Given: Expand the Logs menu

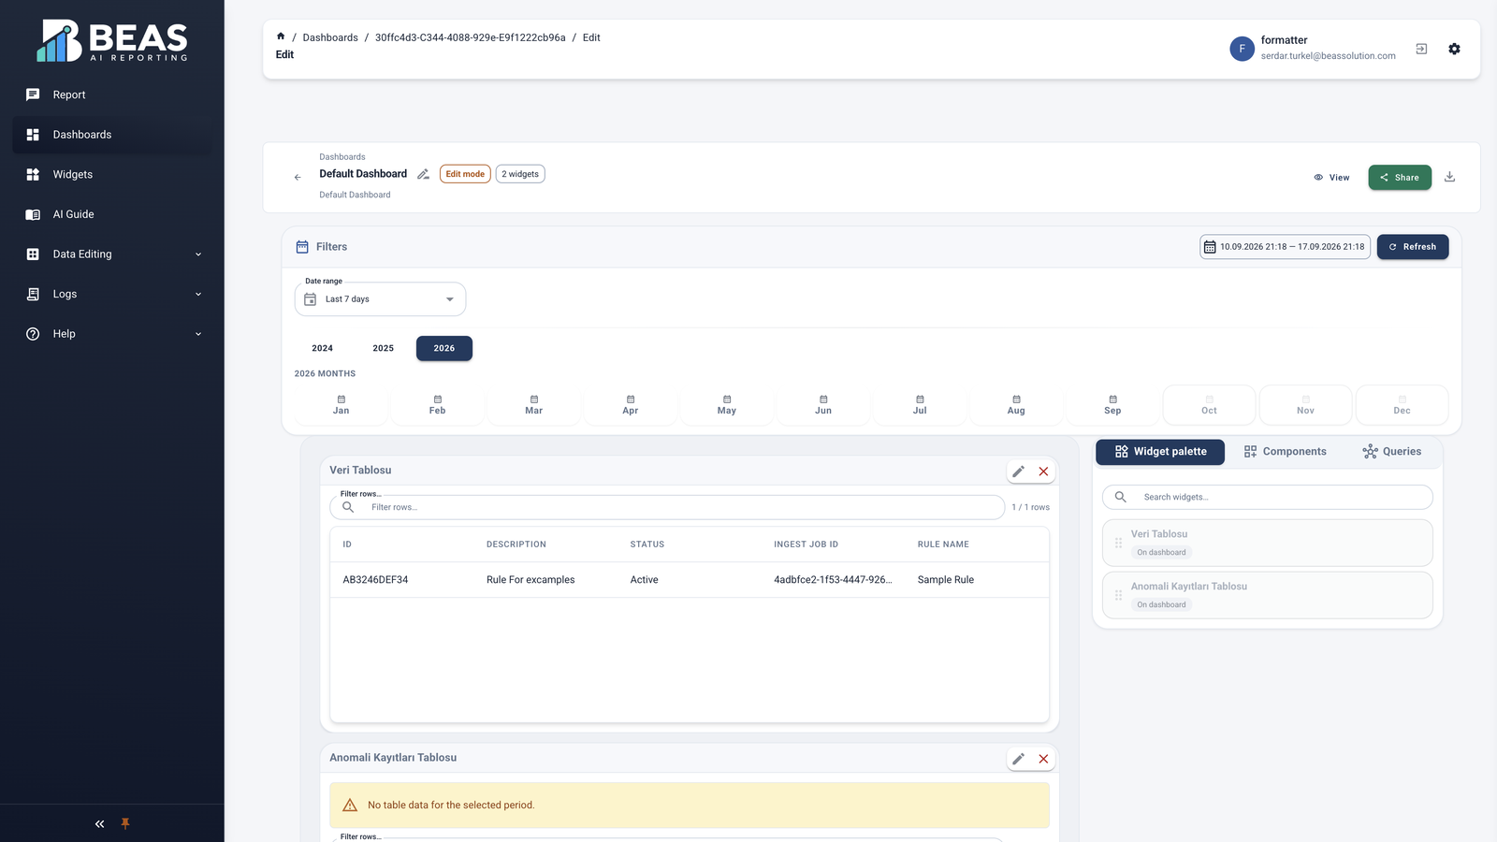Looking at the screenshot, I should coord(112,294).
